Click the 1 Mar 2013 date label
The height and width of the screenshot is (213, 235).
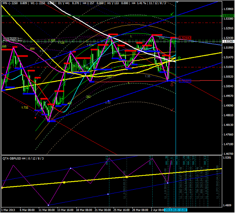[8, 210]
